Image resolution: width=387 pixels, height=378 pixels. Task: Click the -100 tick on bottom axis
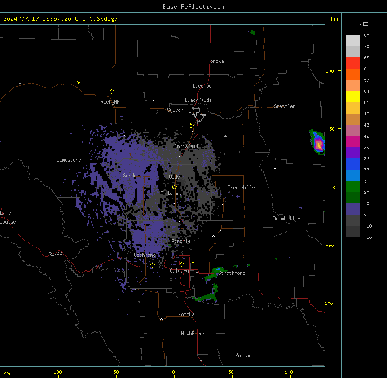[57, 372]
